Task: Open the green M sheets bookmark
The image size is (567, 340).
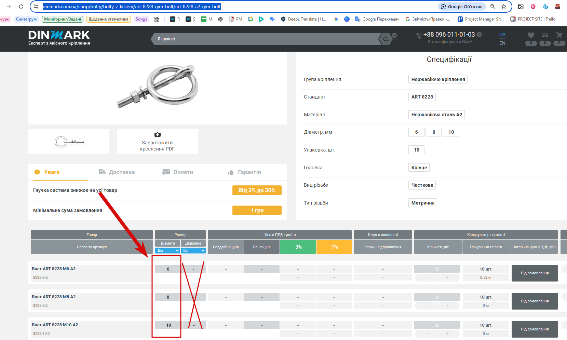Action: pos(207,19)
